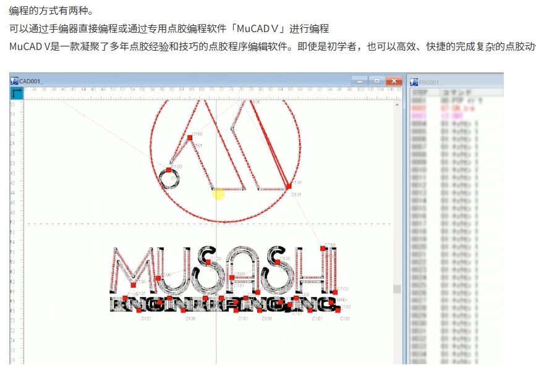
Task: Click the yellow cursor highlight marker
Action: pos(218,194)
